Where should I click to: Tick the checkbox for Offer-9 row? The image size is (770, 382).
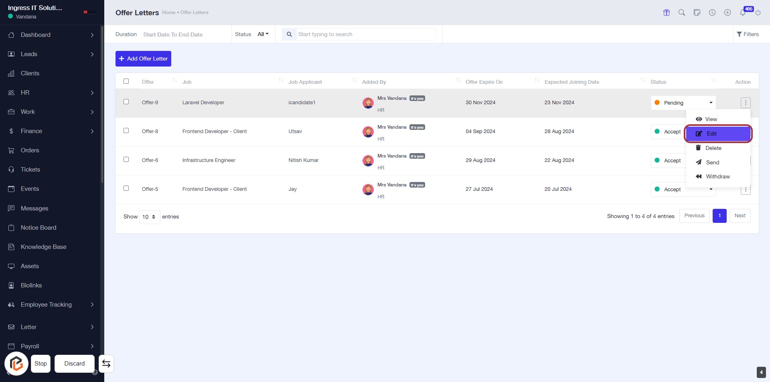point(126,102)
